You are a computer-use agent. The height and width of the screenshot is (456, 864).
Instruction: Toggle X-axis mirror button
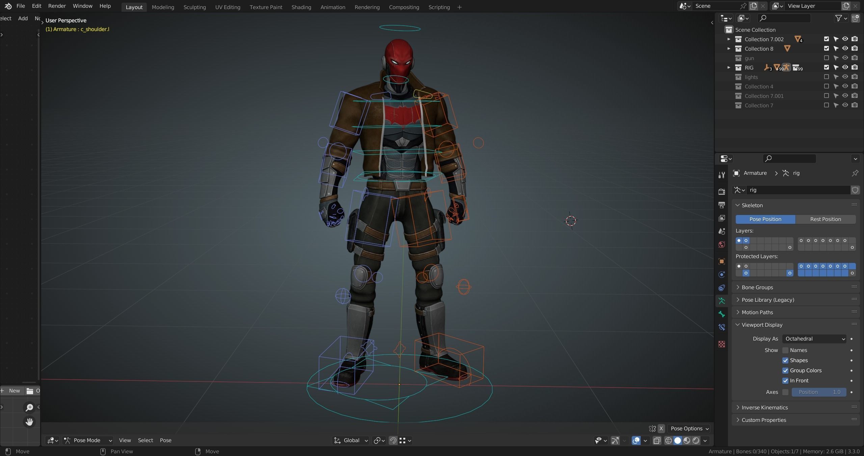click(661, 429)
